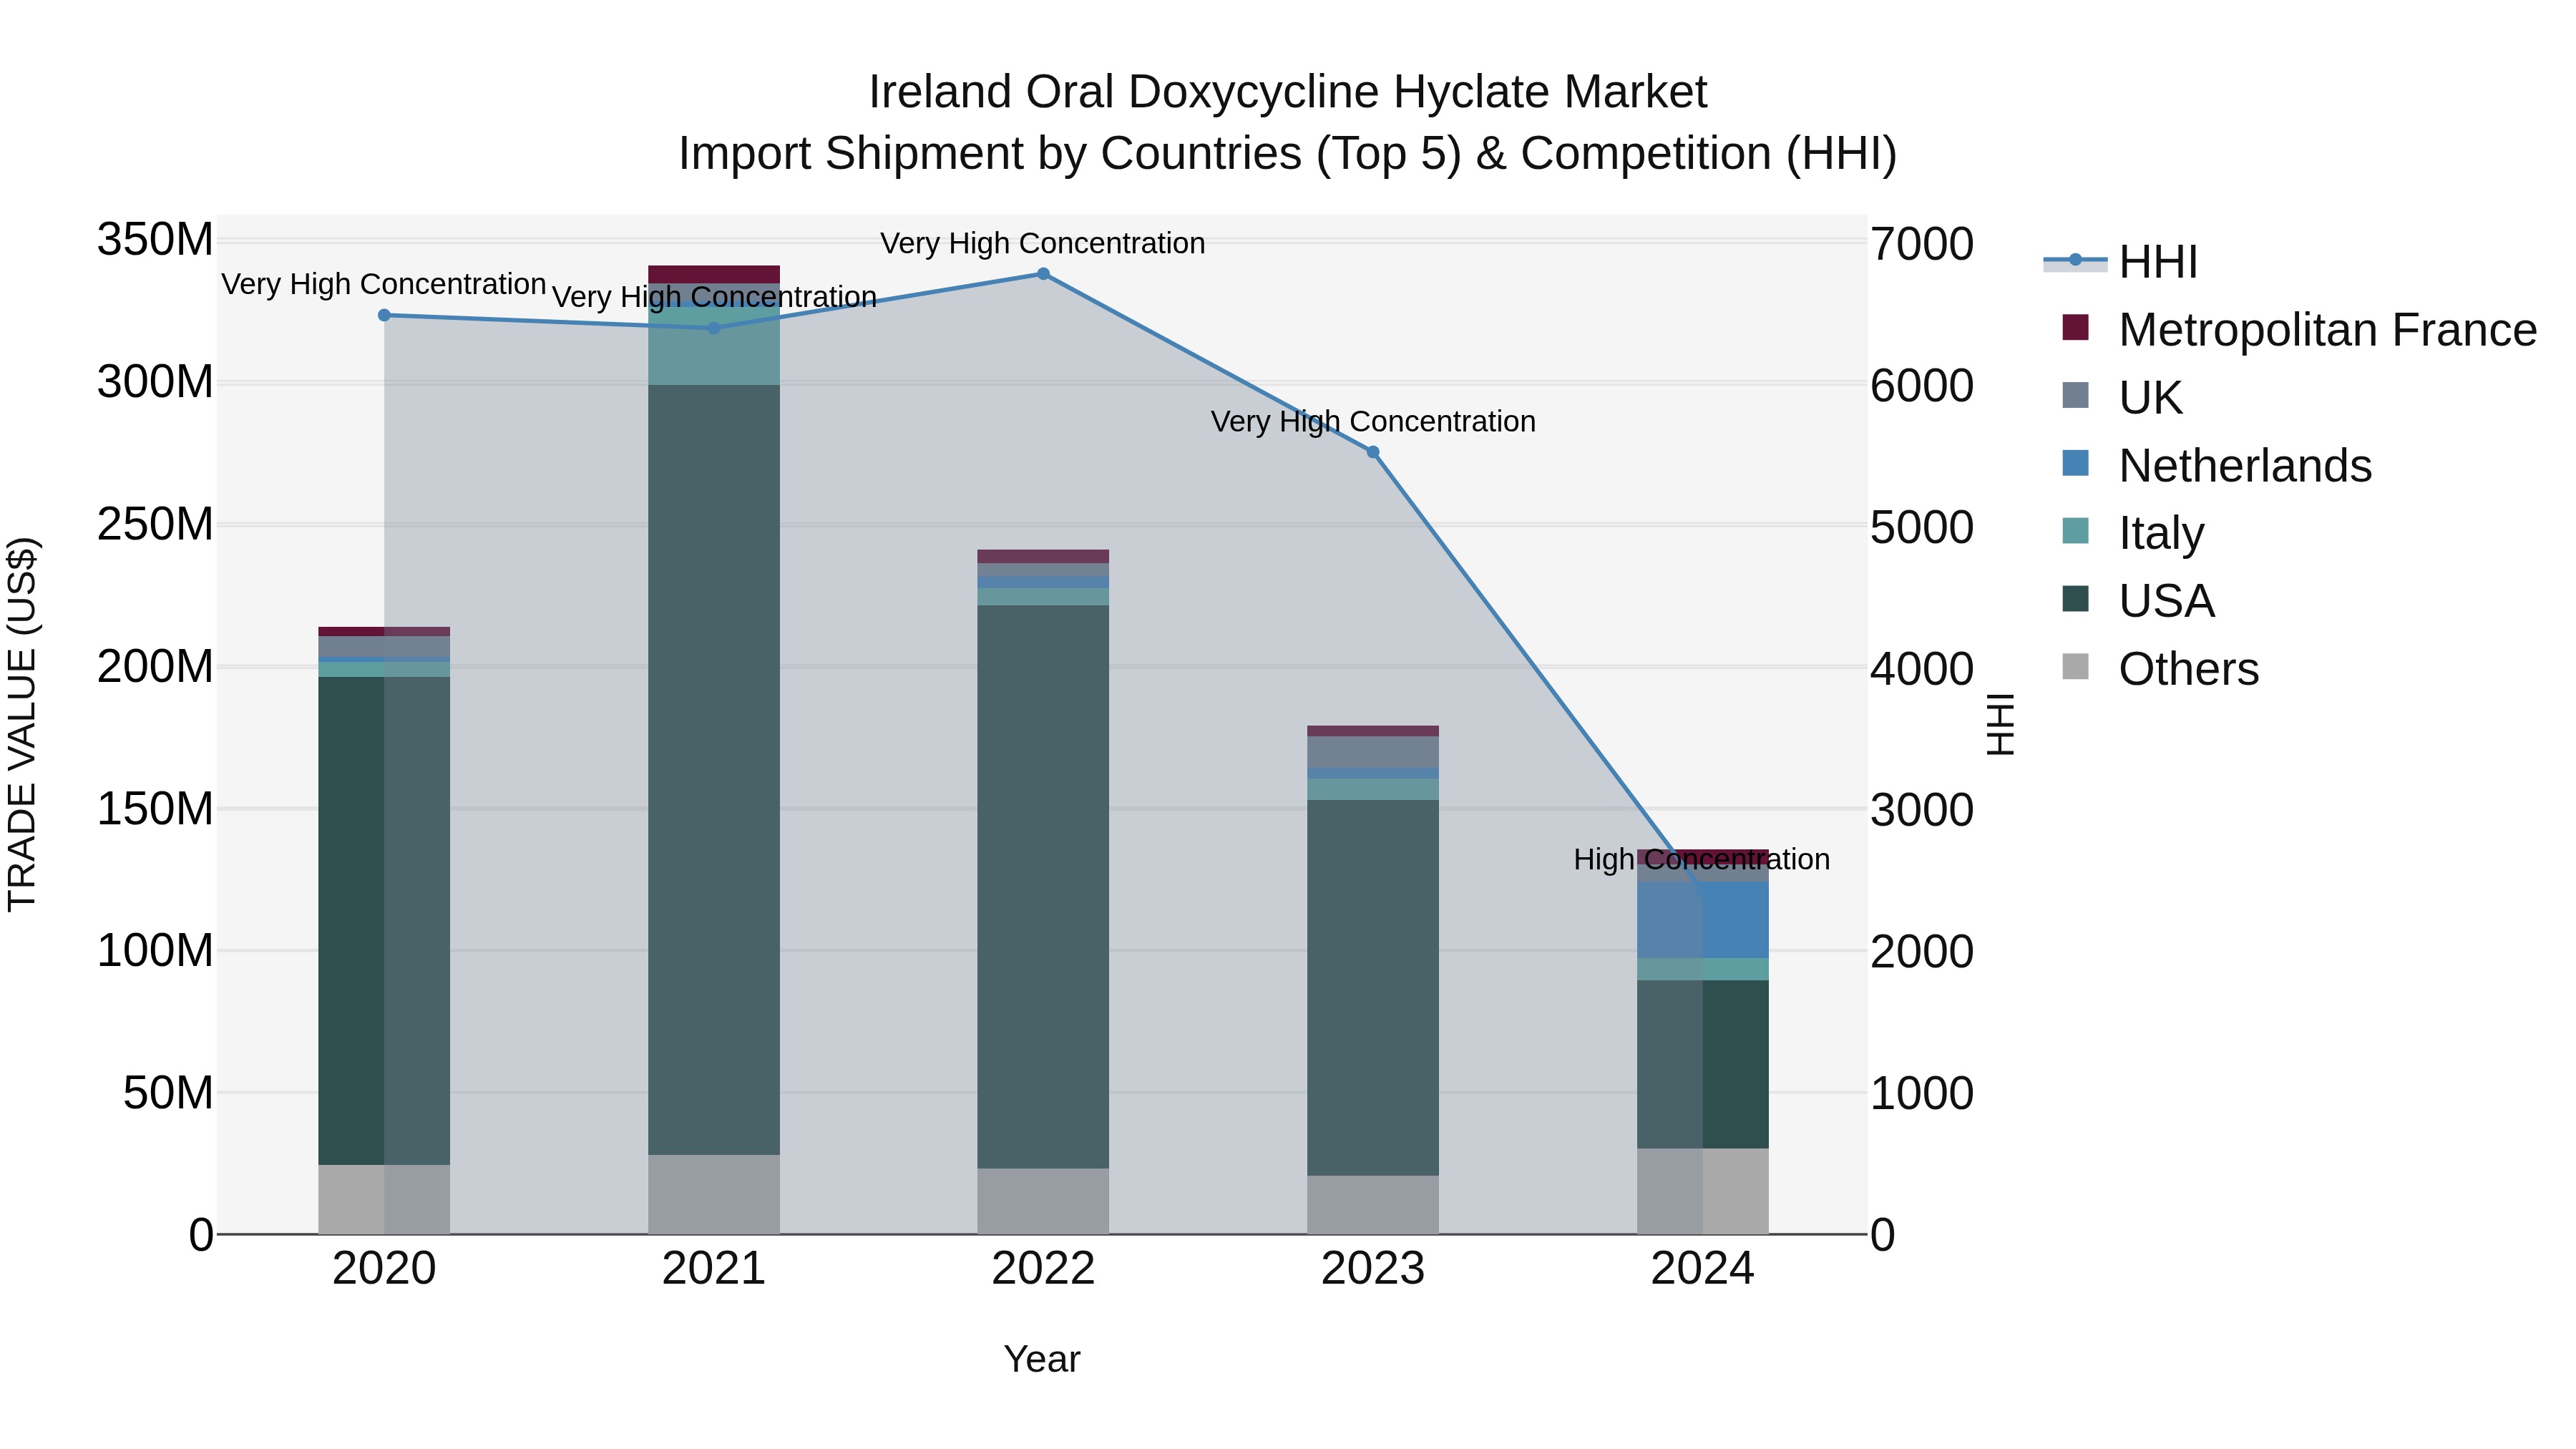Click the 200M y-axis tick label
Image resolution: width=2576 pixels, height=1449 pixels.
(x=155, y=666)
